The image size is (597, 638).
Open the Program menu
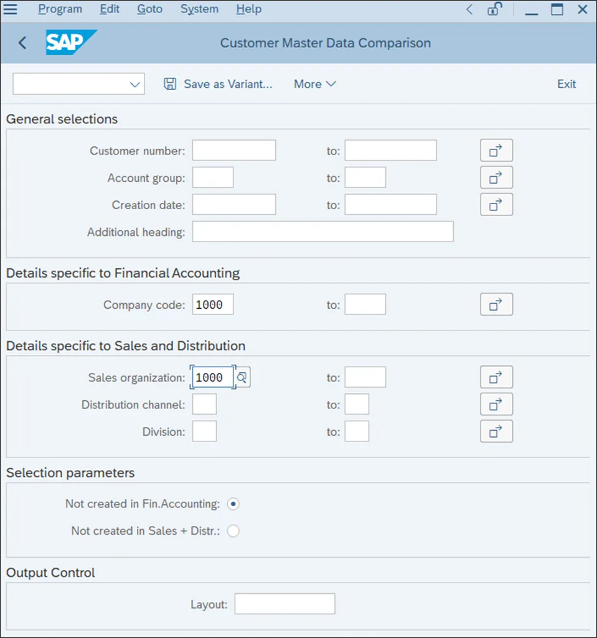(60, 9)
